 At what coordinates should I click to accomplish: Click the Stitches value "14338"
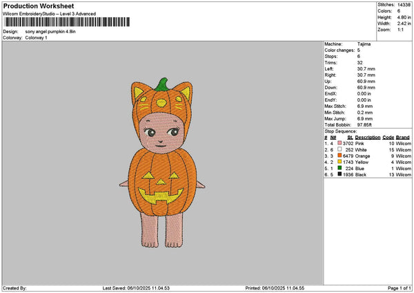tap(404, 5)
